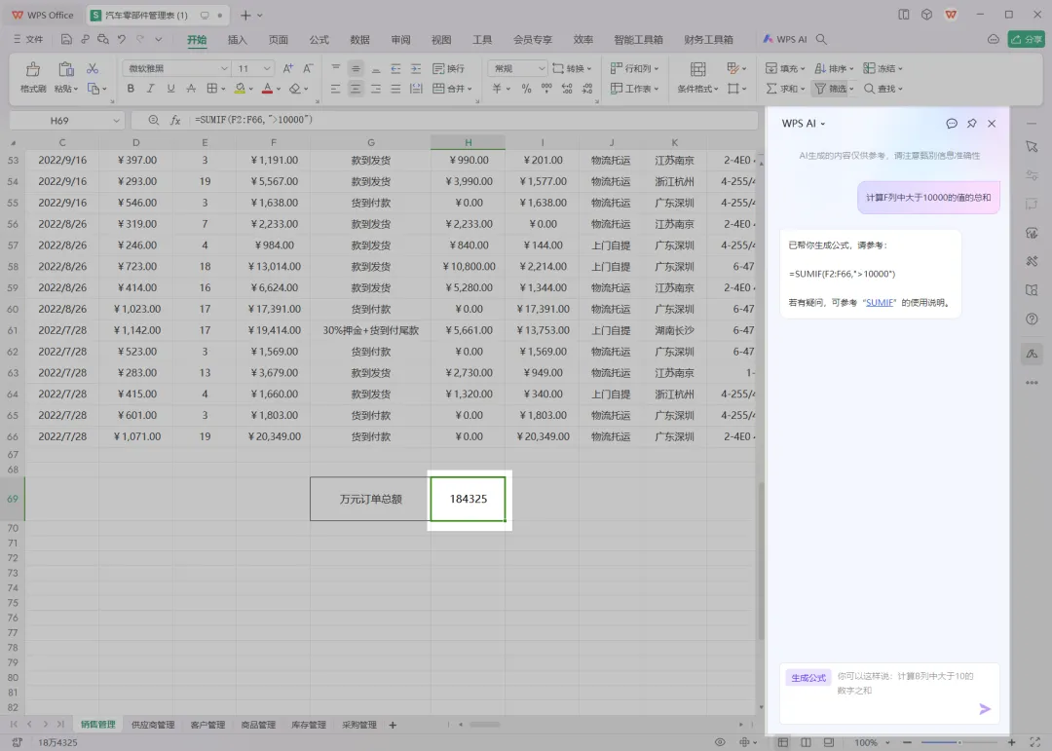Viewport: 1052px width, 751px height.
Task: Select the format painter (格式刷) tool
Action: point(32,78)
